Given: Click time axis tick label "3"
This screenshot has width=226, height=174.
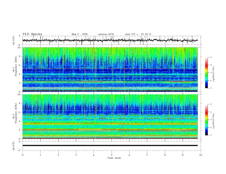Looking at the screenshot, I should (x=76, y=155).
